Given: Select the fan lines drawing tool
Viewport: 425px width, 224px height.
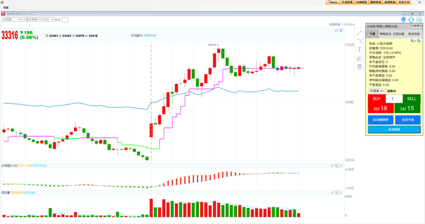Looking at the screenshot, I should click(x=359, y=58).
